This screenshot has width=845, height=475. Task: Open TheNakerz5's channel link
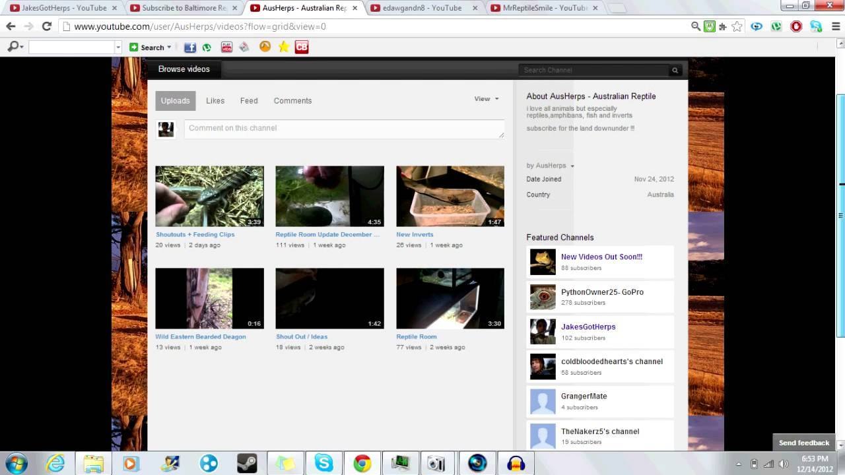point(600,431)
